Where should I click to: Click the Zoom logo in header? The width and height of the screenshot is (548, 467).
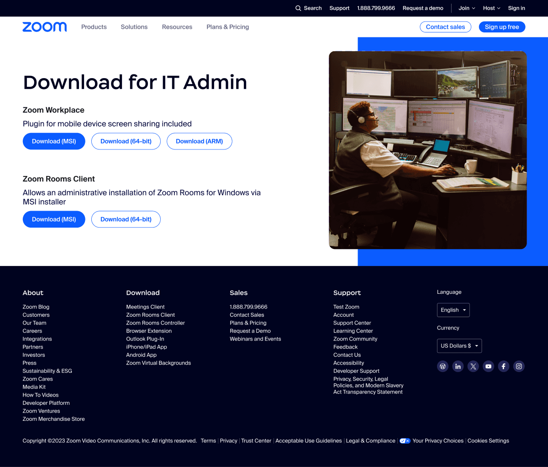45,27
